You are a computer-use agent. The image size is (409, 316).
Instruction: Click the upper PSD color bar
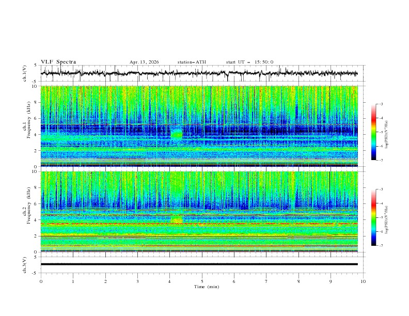tap(374, 132)
